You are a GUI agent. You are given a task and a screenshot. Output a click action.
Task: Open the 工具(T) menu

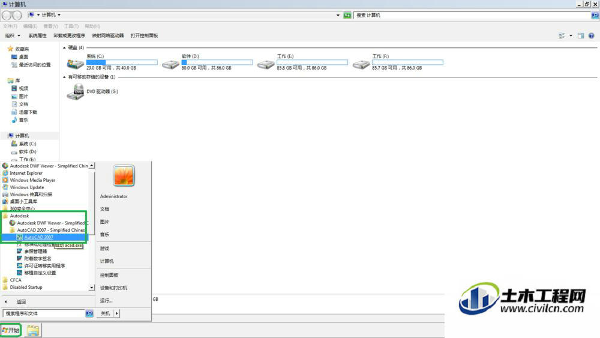(x=71, y=26)
